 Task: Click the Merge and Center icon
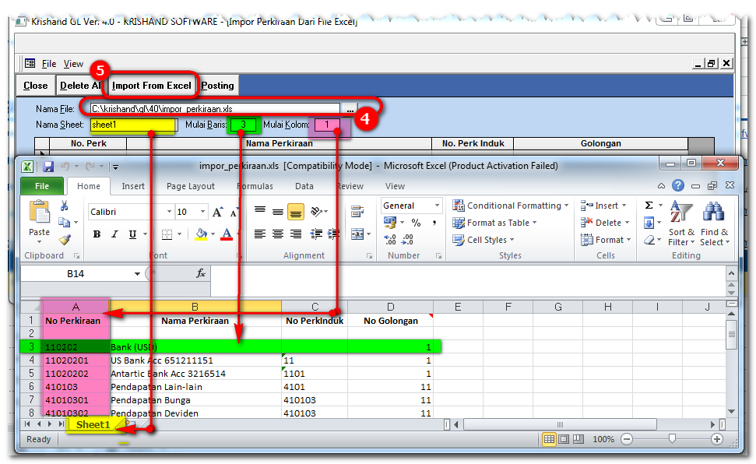coord(357,234)
